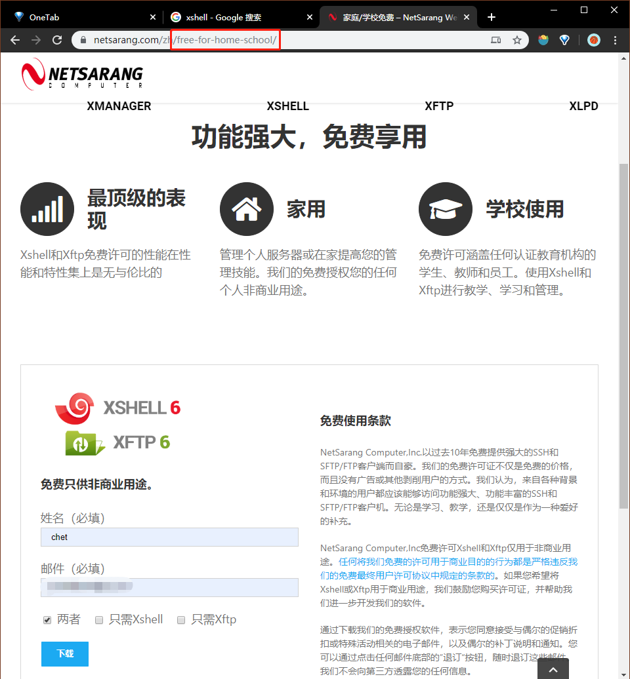Click the page vertical scrollbar thumb

(x=623, y=336)
